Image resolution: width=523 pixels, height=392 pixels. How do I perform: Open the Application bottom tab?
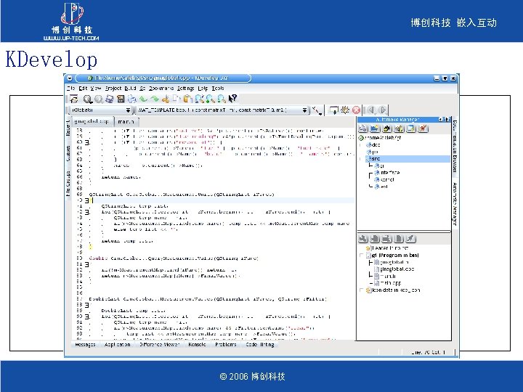pyautogui.click(x=117, y=345)
